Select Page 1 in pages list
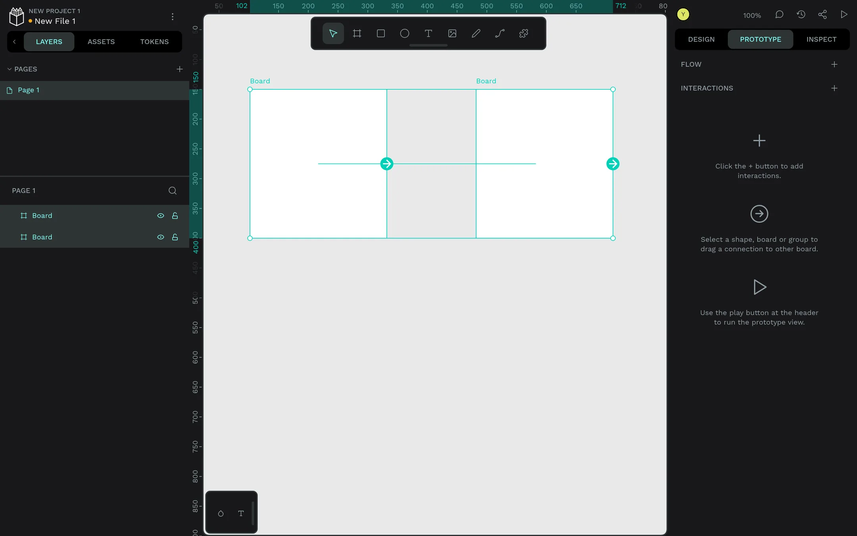Viewport: 857px width, 536px height. pos(94,90)
